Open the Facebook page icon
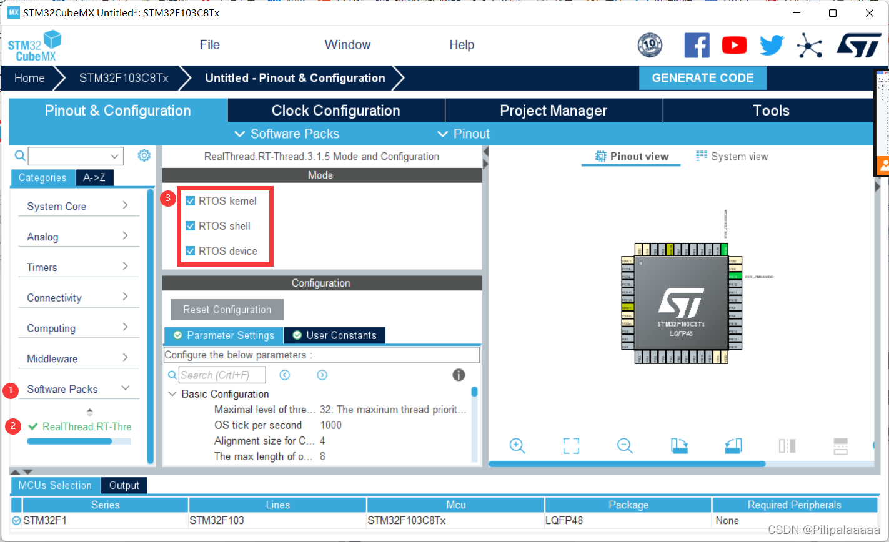The image size is (889, 542). coord(697,45)
